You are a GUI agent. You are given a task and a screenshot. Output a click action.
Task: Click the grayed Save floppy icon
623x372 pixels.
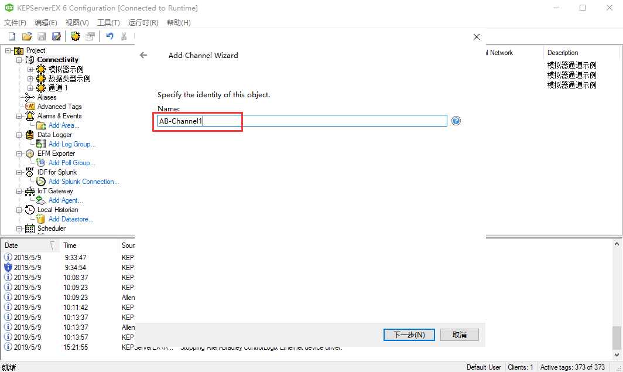42,36
